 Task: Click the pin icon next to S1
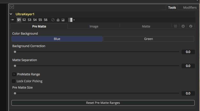pos(12,20)
